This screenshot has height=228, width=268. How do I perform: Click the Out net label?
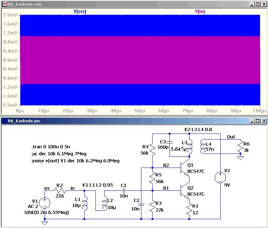[231, 137]
